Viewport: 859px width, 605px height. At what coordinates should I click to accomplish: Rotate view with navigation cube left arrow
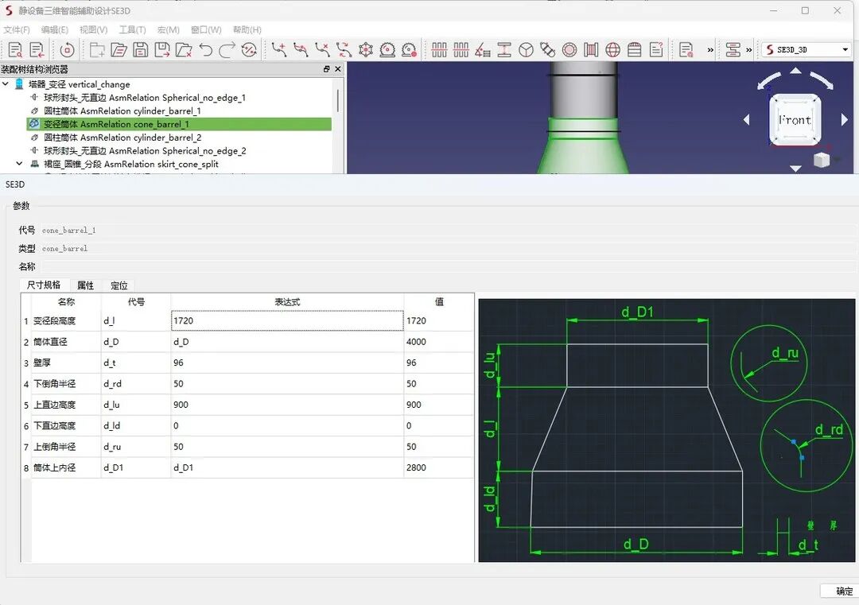[746, 119]
